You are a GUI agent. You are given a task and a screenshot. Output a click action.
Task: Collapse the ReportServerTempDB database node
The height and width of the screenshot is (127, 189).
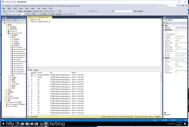click(7, 33)
